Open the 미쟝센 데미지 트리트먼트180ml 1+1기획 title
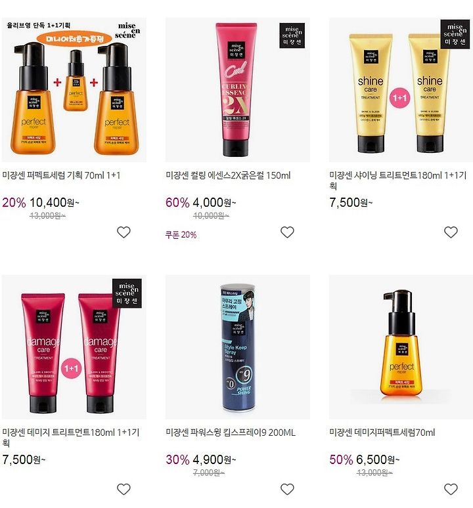Viewport: 473px width, 508px height. [71, 437]
